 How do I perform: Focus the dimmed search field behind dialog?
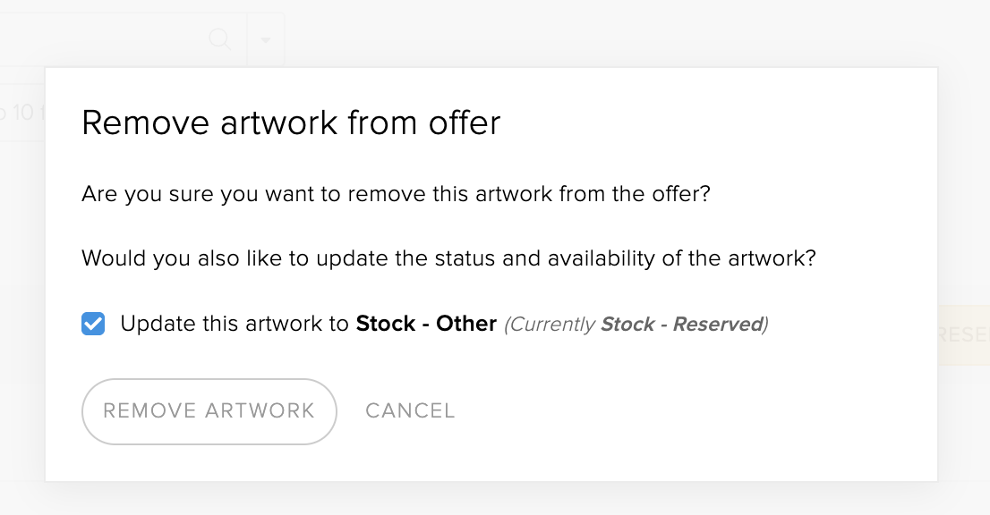point(124,39)
